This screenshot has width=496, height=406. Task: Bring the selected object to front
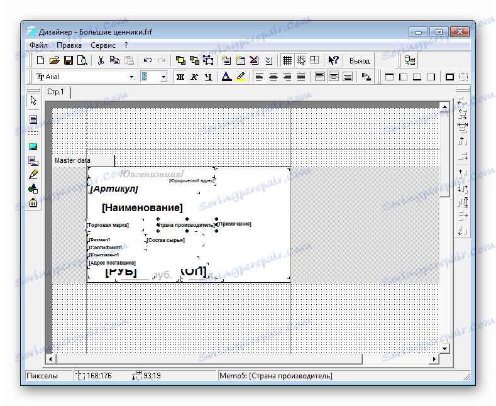coord(180,60)
